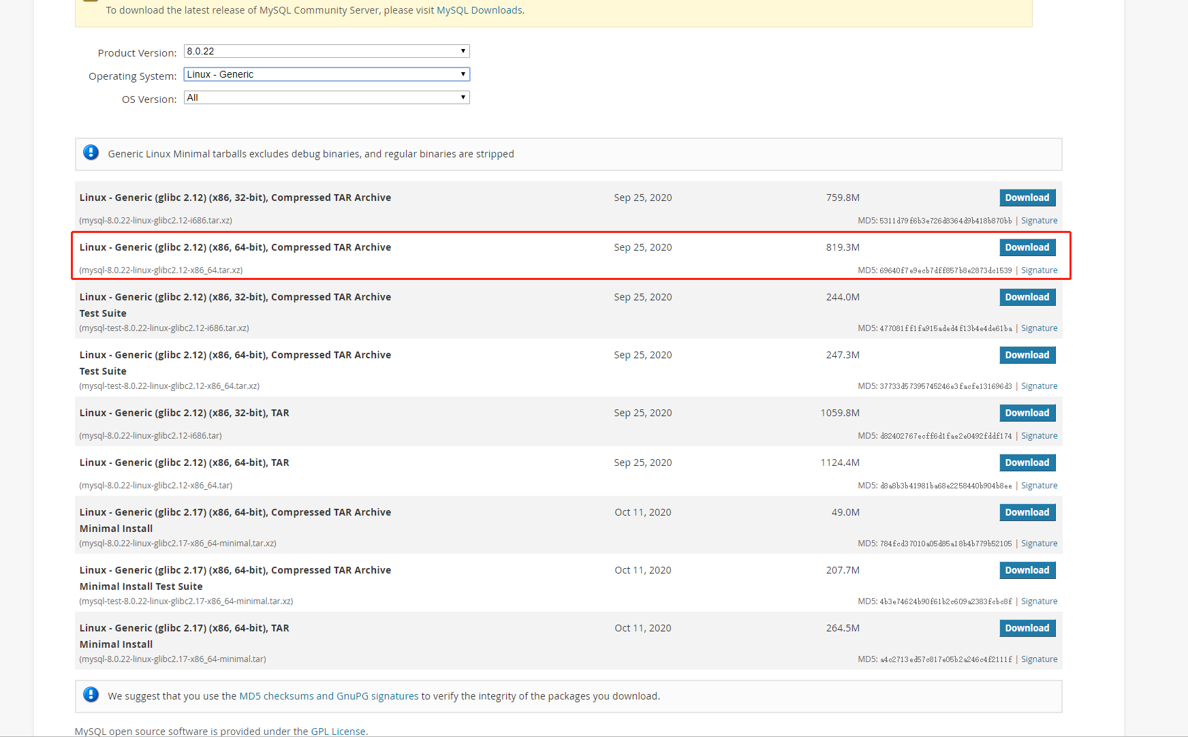Image resolution: width=1188 pixels, height=737 pixels.
Task: Click Oct 11, 2020 date of 264.5M TAR
Action: pos(642,628)
